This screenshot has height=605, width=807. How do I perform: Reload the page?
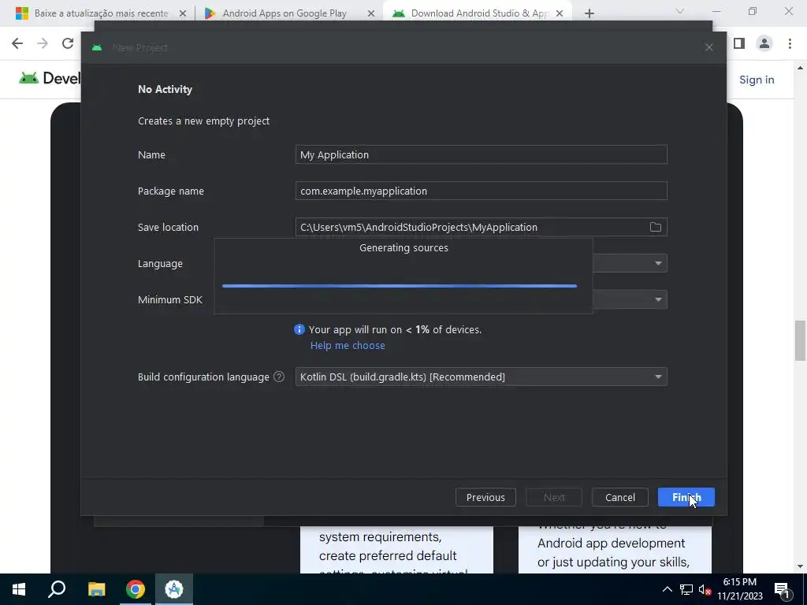[68, 43]
